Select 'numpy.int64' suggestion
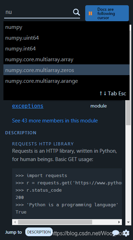 pyautogui.click(x=66, y=48)
